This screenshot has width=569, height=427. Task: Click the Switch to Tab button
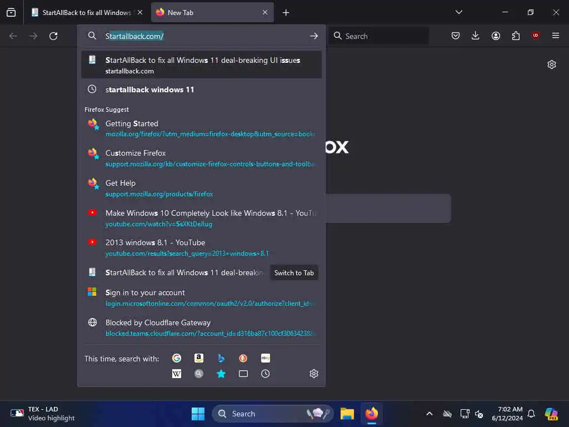pyautogui.click(x=294, y=272)
